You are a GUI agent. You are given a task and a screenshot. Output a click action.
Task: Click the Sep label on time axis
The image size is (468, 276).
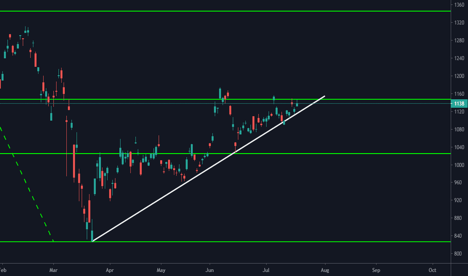click(x=376, y=270)
